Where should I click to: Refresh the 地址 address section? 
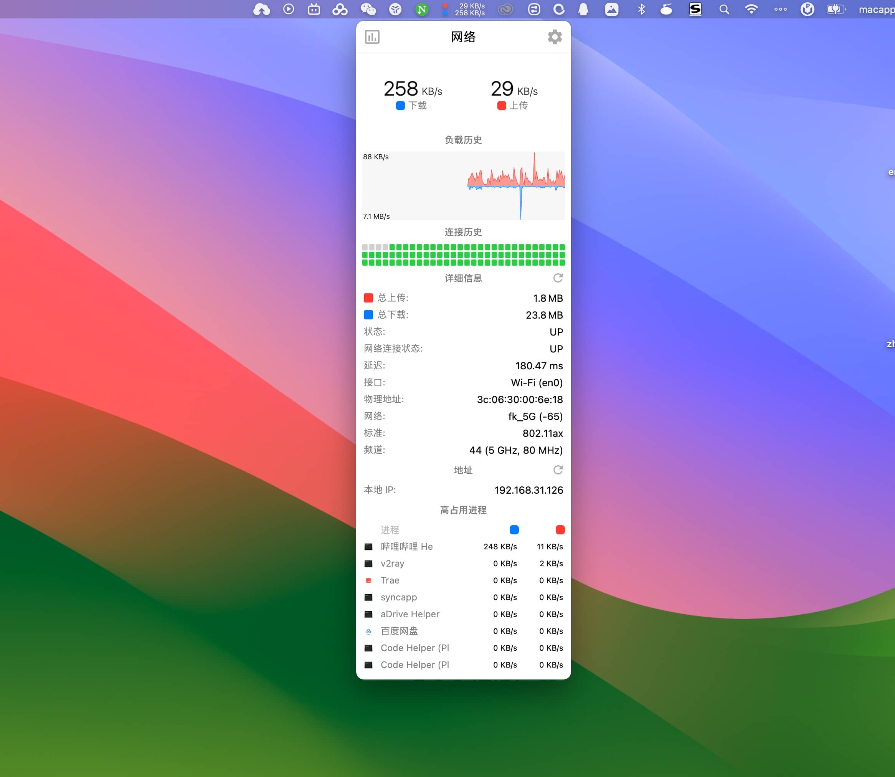click(x=558, y=470)
